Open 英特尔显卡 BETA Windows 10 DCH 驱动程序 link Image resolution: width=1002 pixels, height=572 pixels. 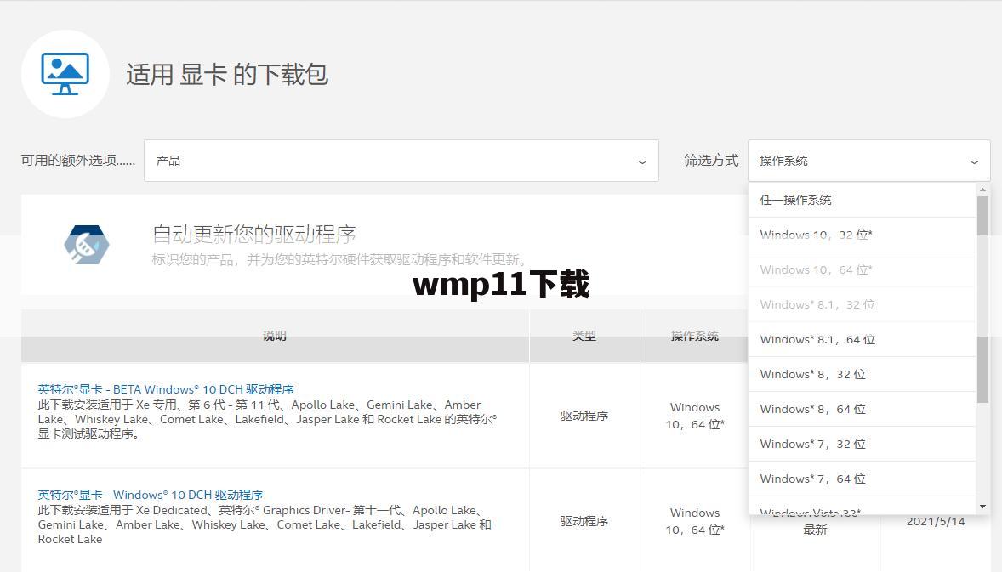point(166,389)
